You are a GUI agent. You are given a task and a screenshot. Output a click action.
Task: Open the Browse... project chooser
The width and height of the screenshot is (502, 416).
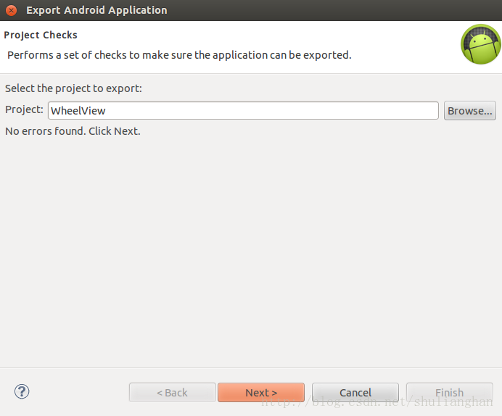(469, 111)
